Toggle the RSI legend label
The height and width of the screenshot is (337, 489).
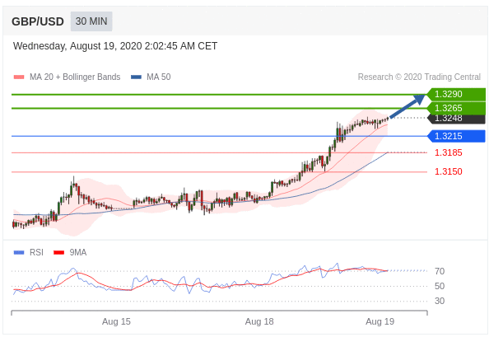click(x=36, y=252)
